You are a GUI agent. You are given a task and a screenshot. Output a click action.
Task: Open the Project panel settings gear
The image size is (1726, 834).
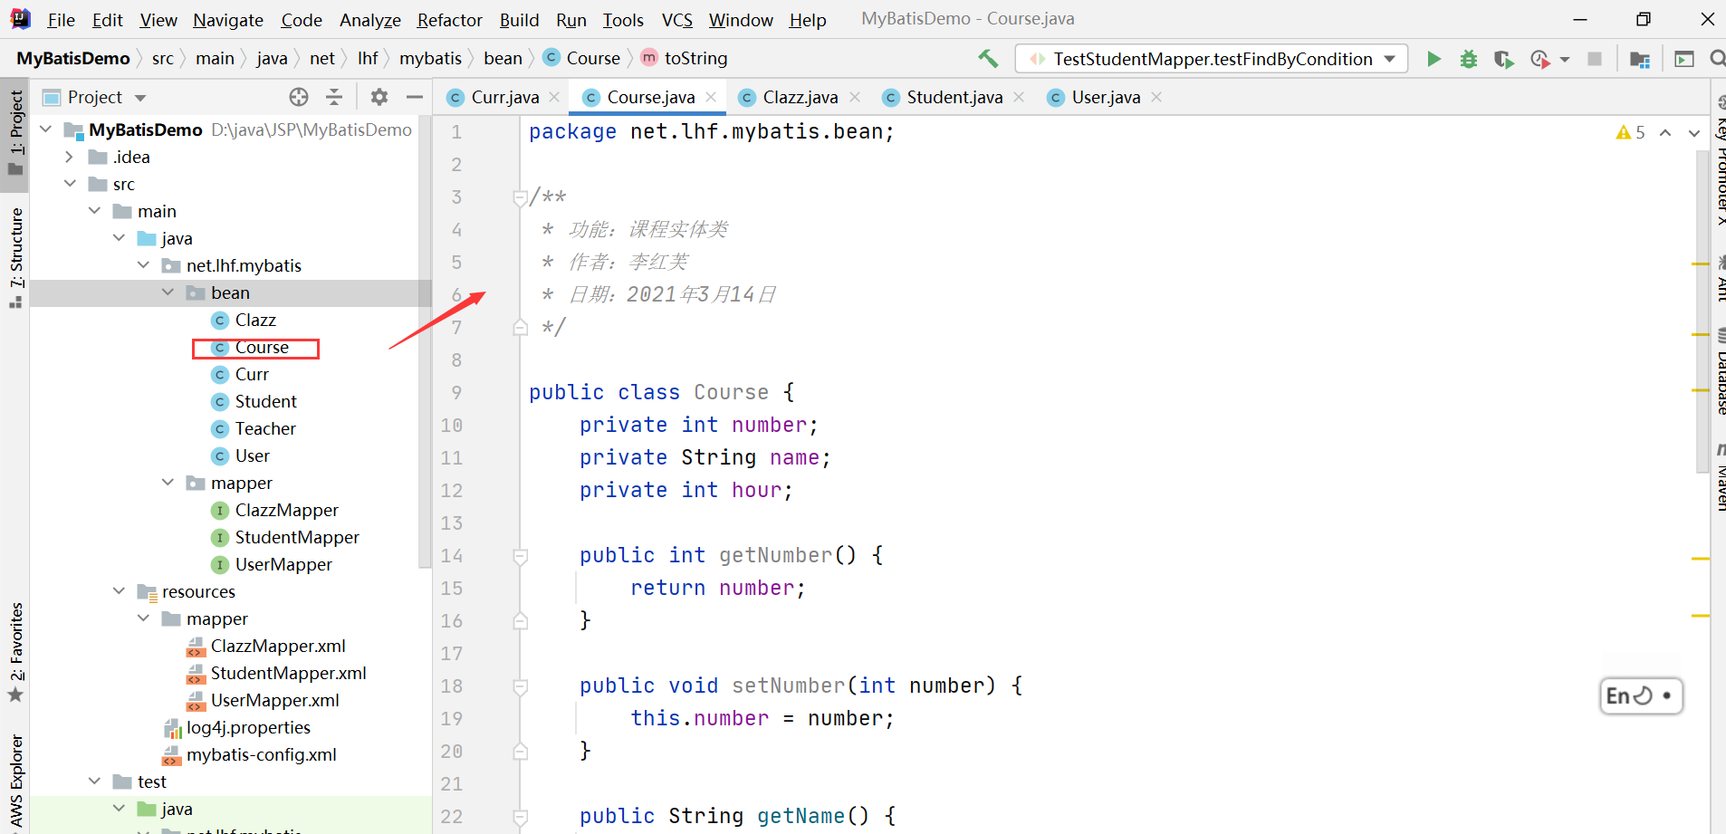tap(379, 97)
